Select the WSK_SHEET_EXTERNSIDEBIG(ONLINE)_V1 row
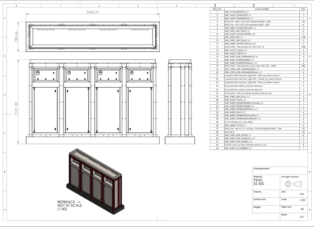Screen dimensions: 314x227 259,103
